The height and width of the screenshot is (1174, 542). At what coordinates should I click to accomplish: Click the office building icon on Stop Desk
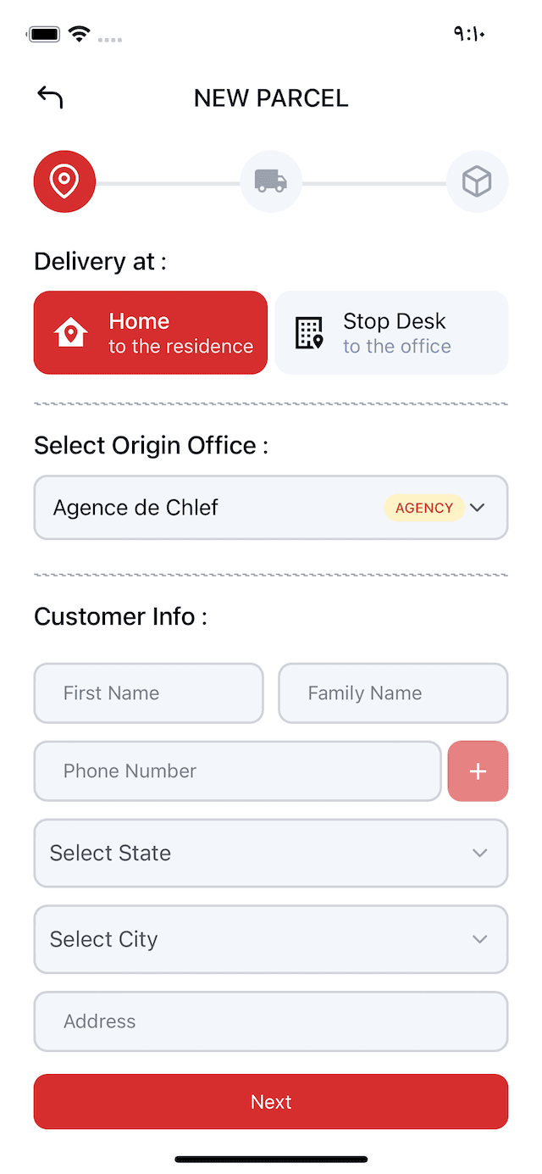pyautogui.click(x=309, y=332)
